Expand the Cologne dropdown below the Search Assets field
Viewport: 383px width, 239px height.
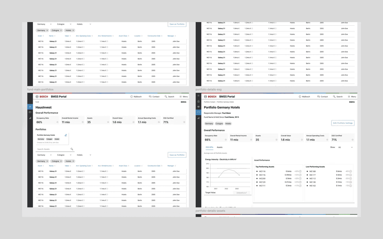coord(64,155)
